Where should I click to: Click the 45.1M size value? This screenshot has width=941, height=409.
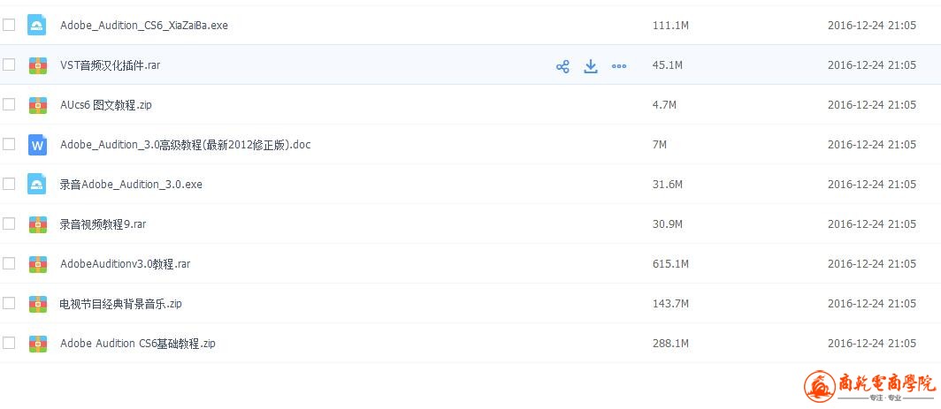coord(668,64)
